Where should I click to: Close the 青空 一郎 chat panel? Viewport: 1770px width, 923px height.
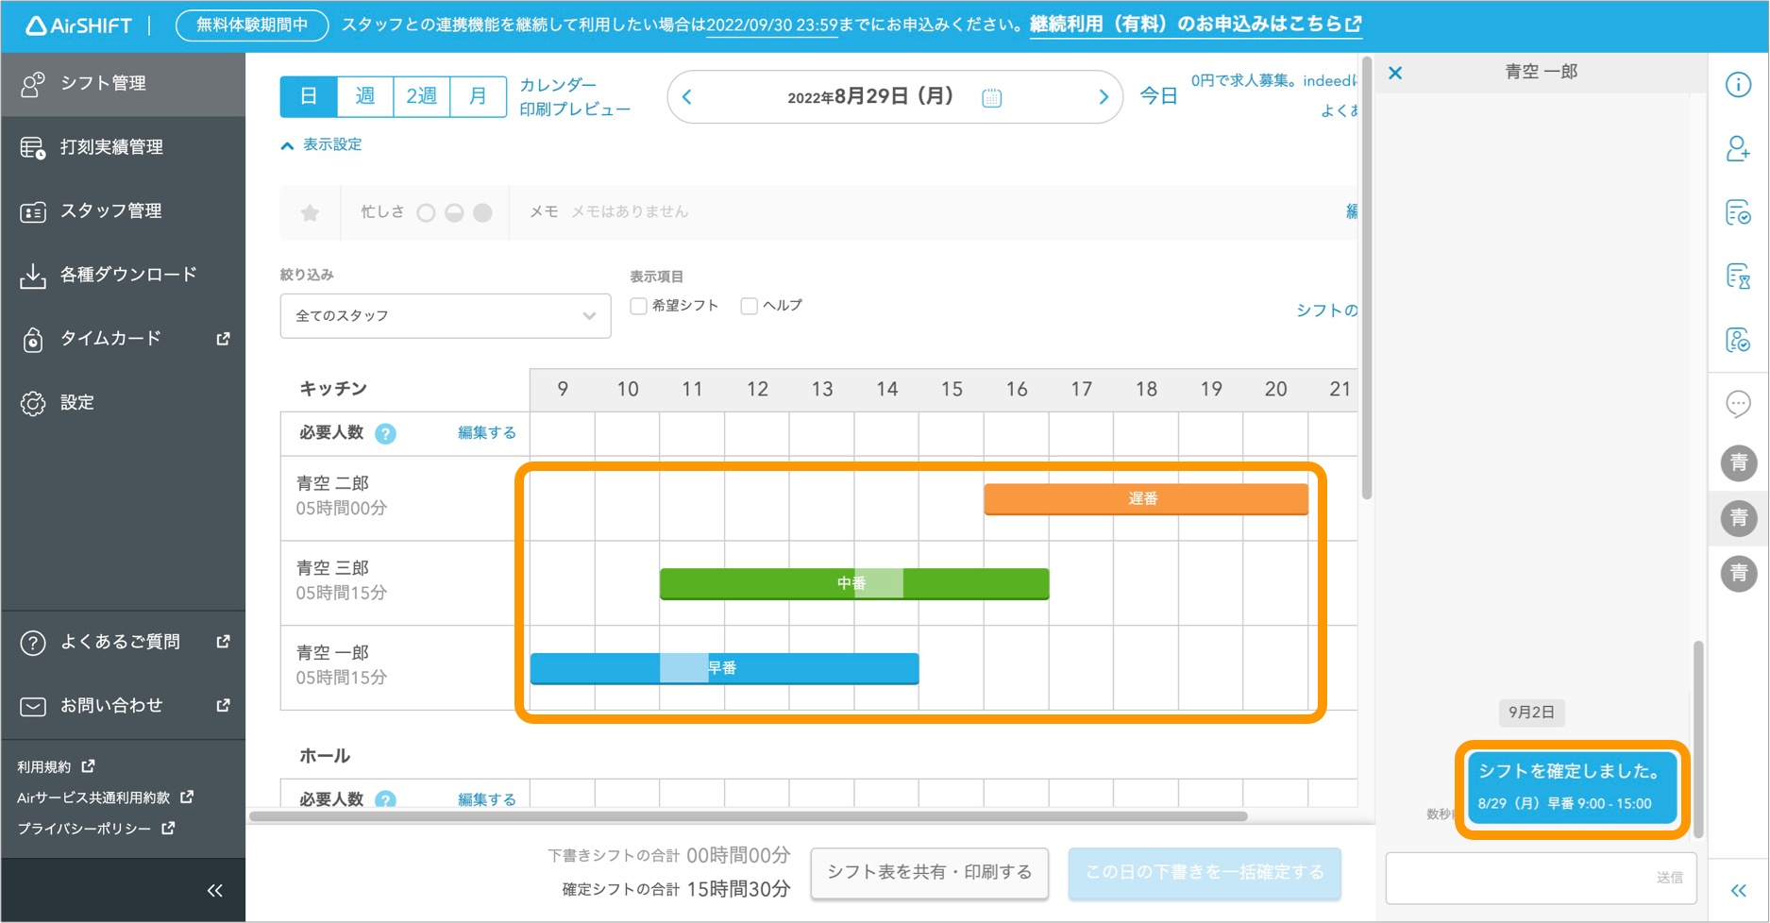1395,73
